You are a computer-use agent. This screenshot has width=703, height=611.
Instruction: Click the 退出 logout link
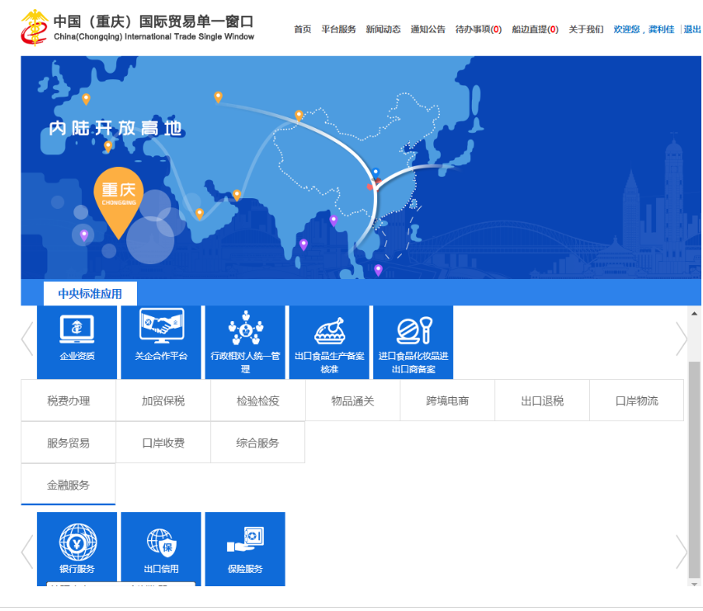click(692, 29)
